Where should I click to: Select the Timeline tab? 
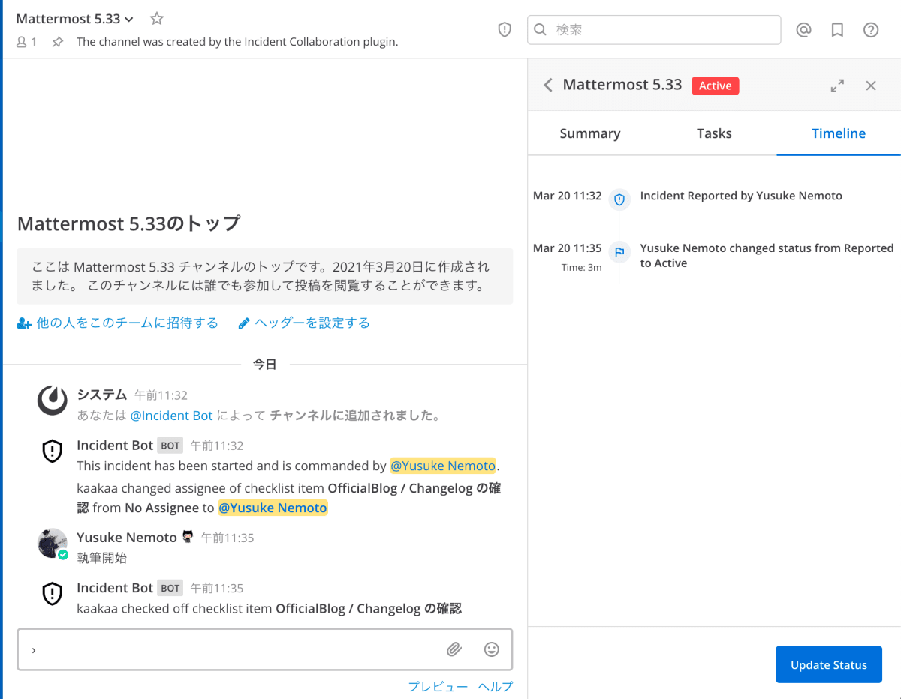pyautogui.click(x=839, y=133)
